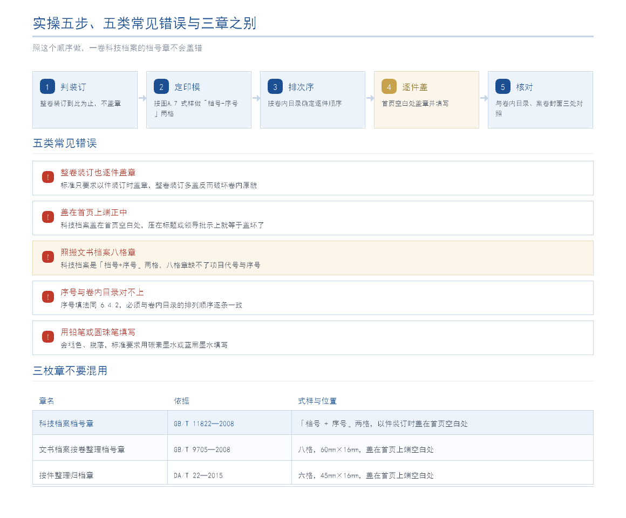Click the text starting with 科技档案盖在首页空白处

162,225
